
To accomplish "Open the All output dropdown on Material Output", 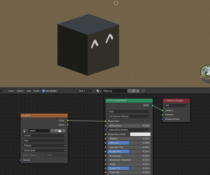I will [x=176, y=105].
